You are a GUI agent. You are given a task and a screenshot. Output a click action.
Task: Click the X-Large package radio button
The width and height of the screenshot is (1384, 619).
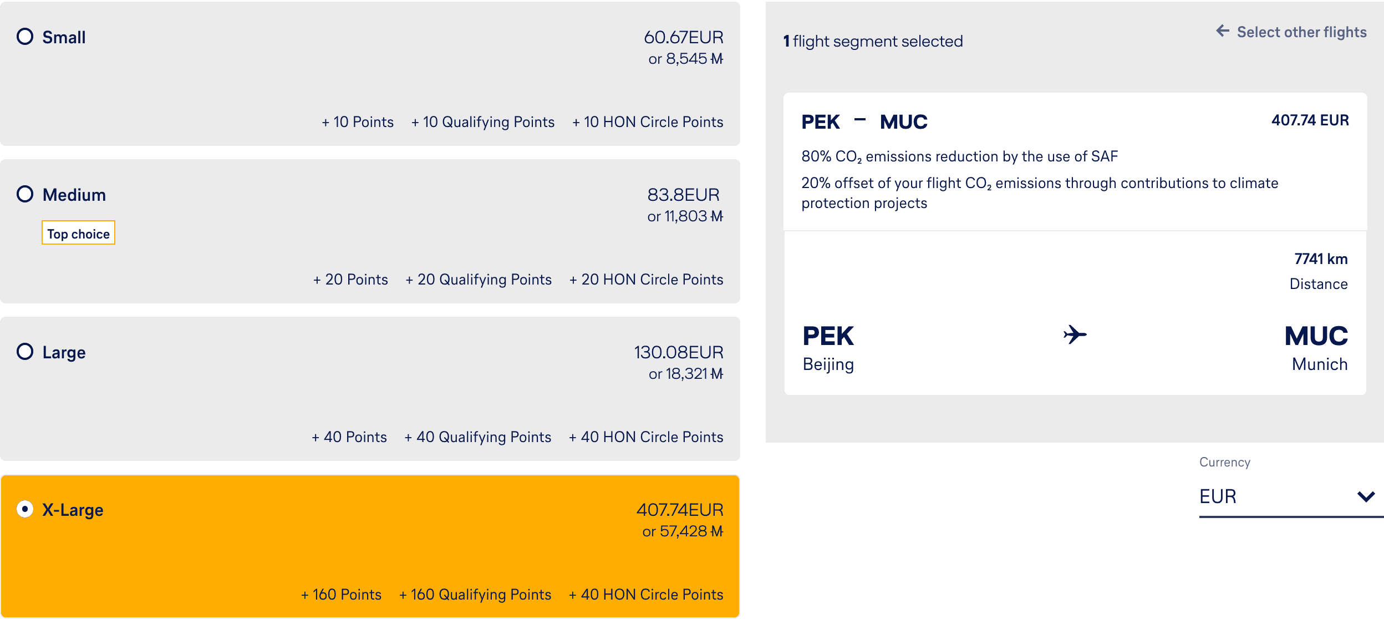tap(25, 509)
